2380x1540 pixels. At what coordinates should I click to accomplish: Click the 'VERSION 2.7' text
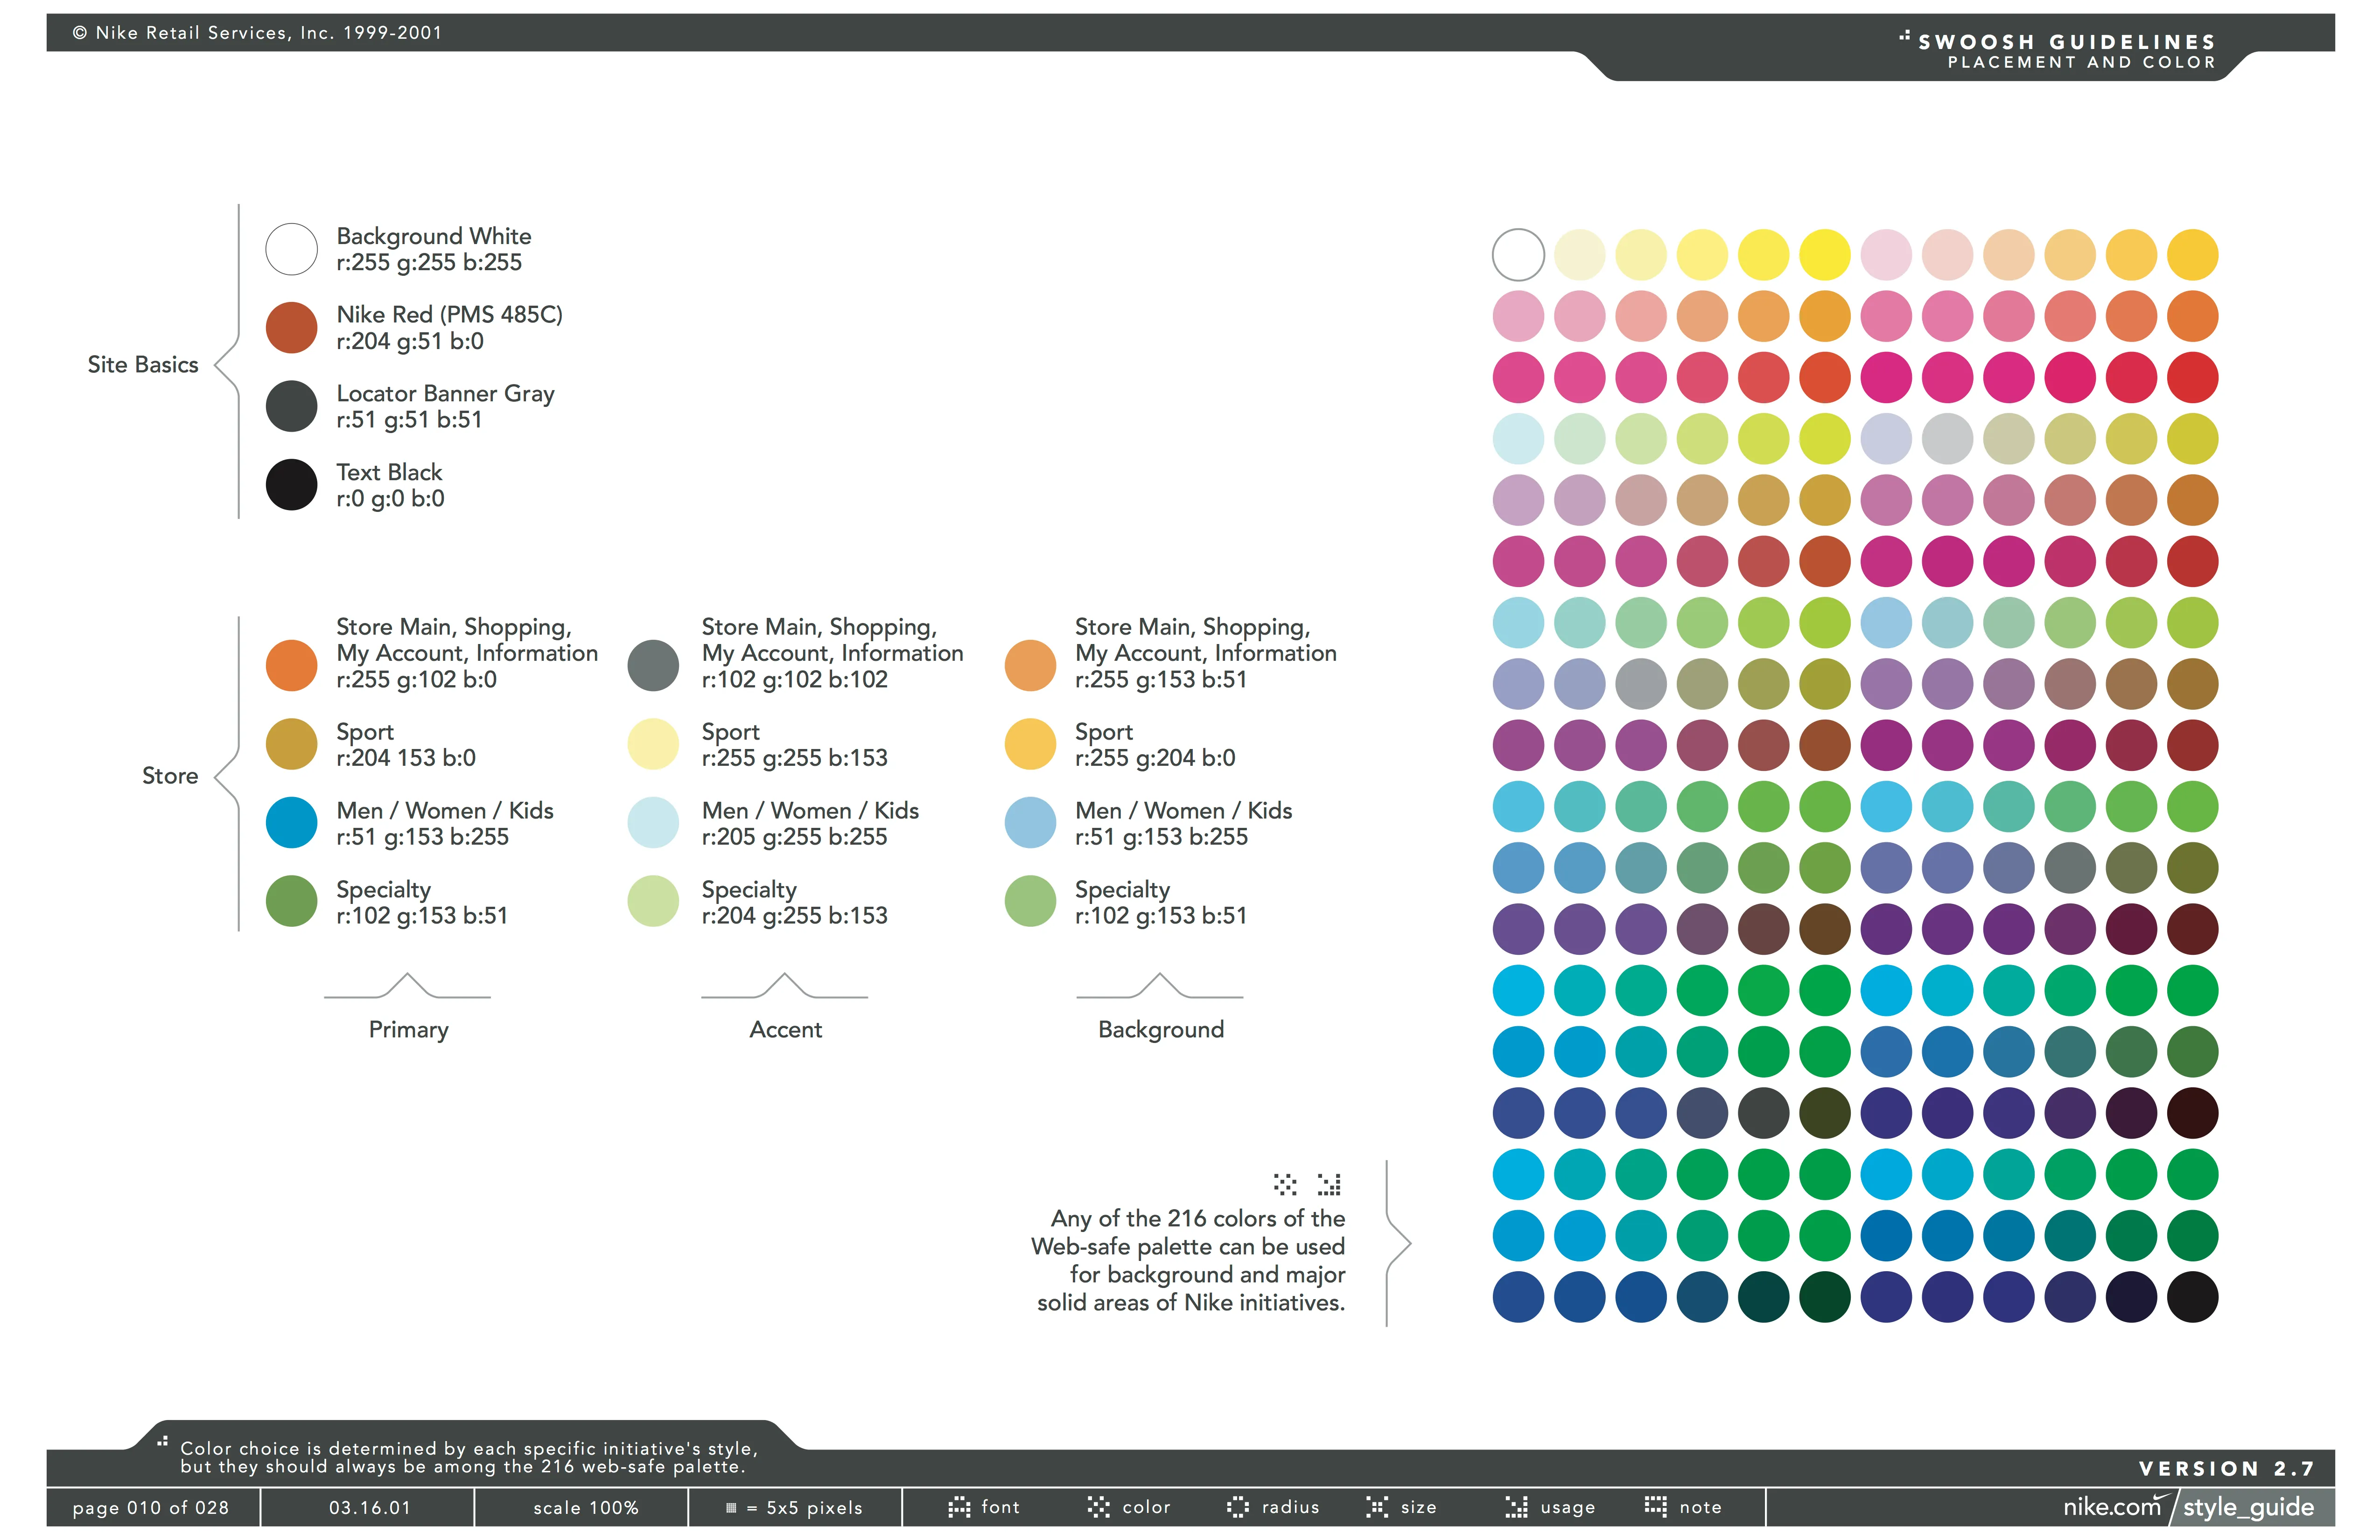click(x=2227, y=1469)
